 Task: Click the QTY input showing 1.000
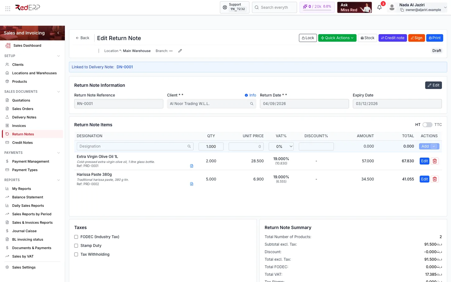pyautogui.click(x=211, y=146)
